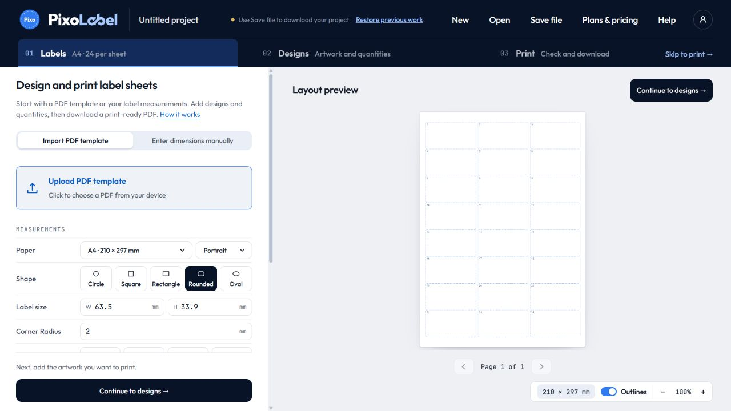
Task: Click the 100% zoom level value
Action: pos(683,392)
